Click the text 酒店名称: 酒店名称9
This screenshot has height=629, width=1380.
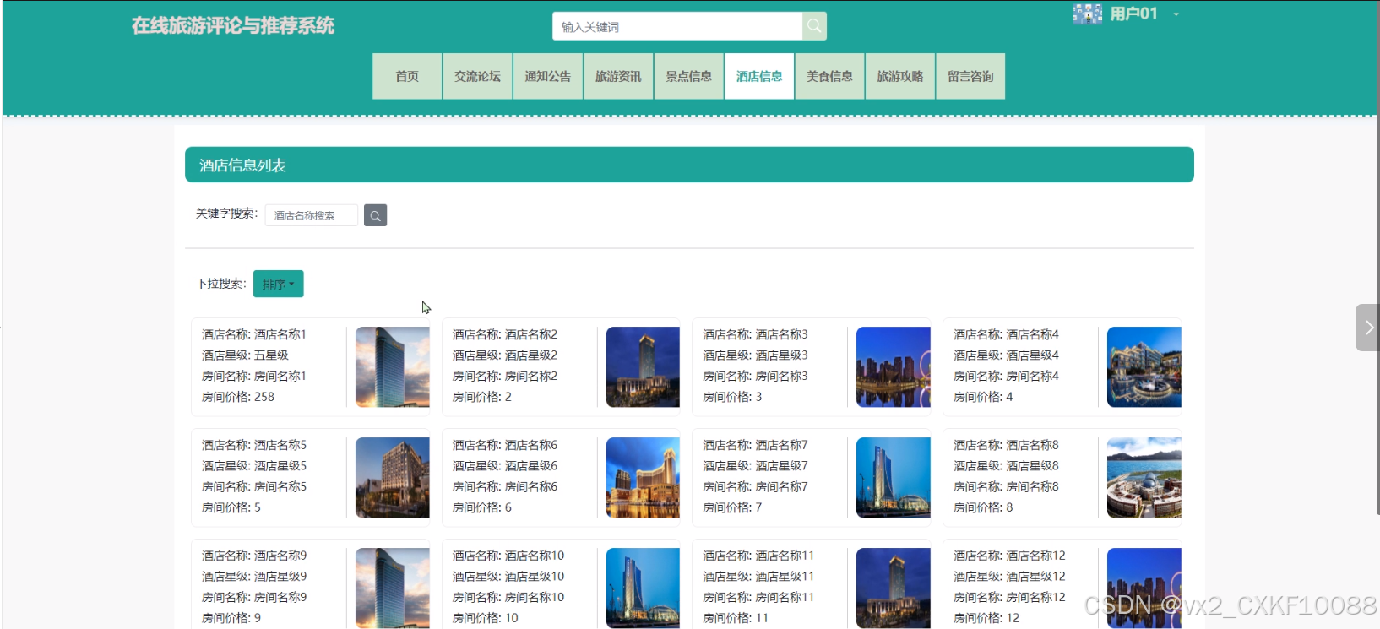pos(254,556)
